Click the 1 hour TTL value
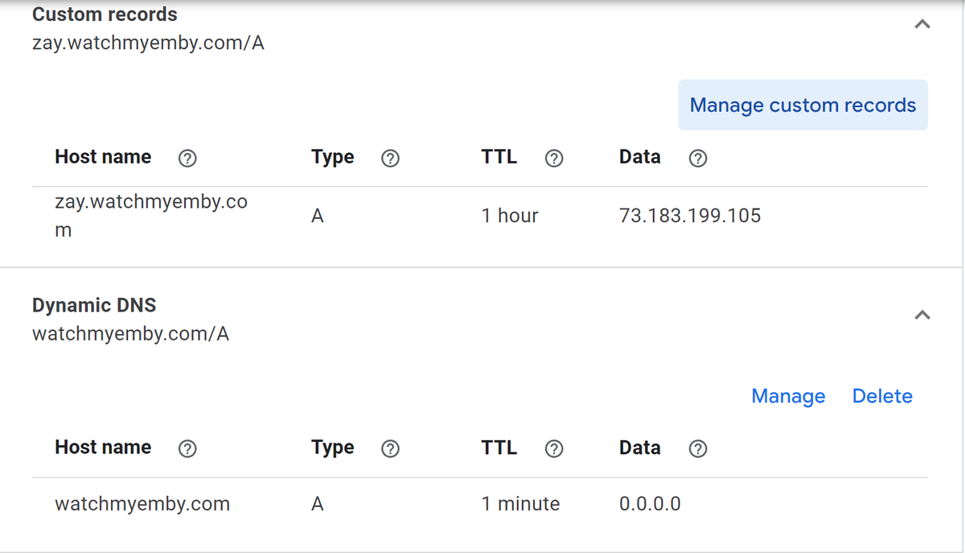965x553 pixels. click(510, 215)
